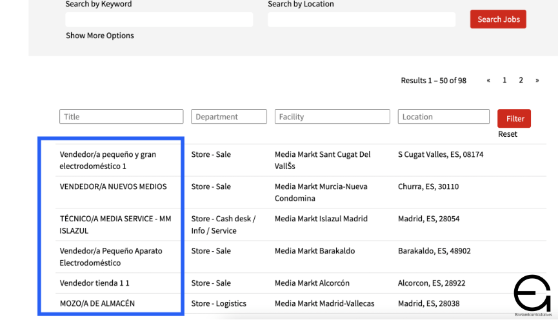Click the Reset link
Image resolution: width=558 pixels, height=322 pixels.
pyautogui.click(x=508, y=134)
